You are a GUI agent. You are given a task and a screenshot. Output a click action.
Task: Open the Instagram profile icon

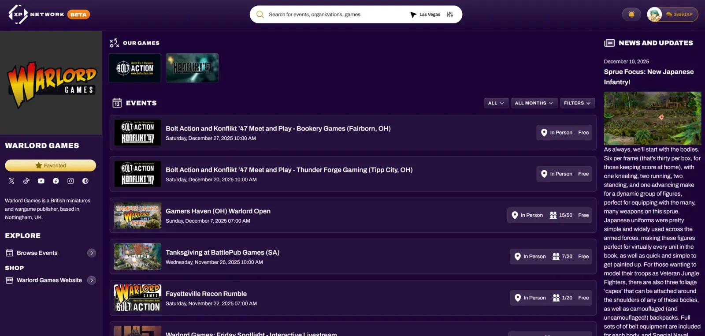click(x=70, y=181)
